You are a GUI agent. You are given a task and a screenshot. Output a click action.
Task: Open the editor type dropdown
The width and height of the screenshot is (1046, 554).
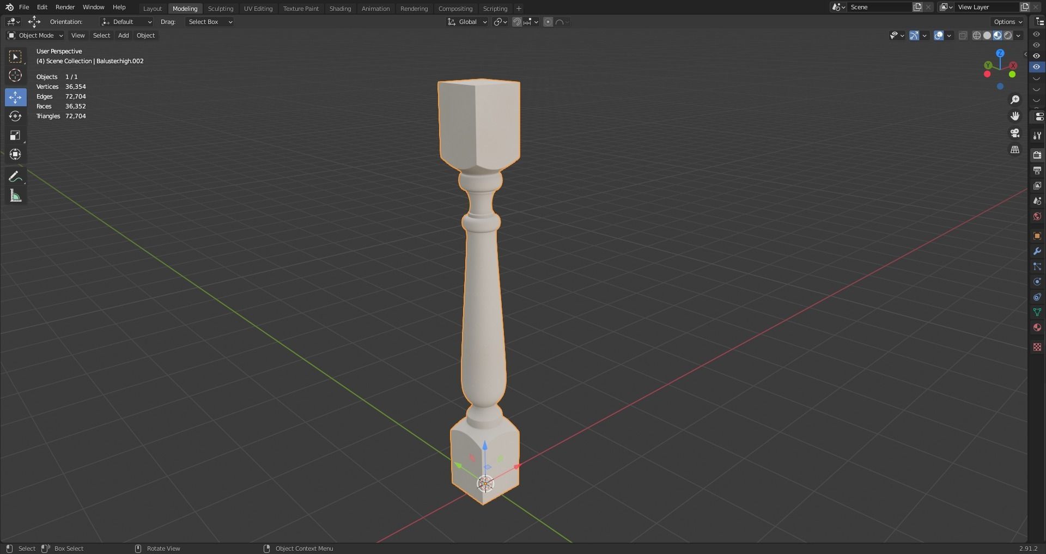click(14, 22)
